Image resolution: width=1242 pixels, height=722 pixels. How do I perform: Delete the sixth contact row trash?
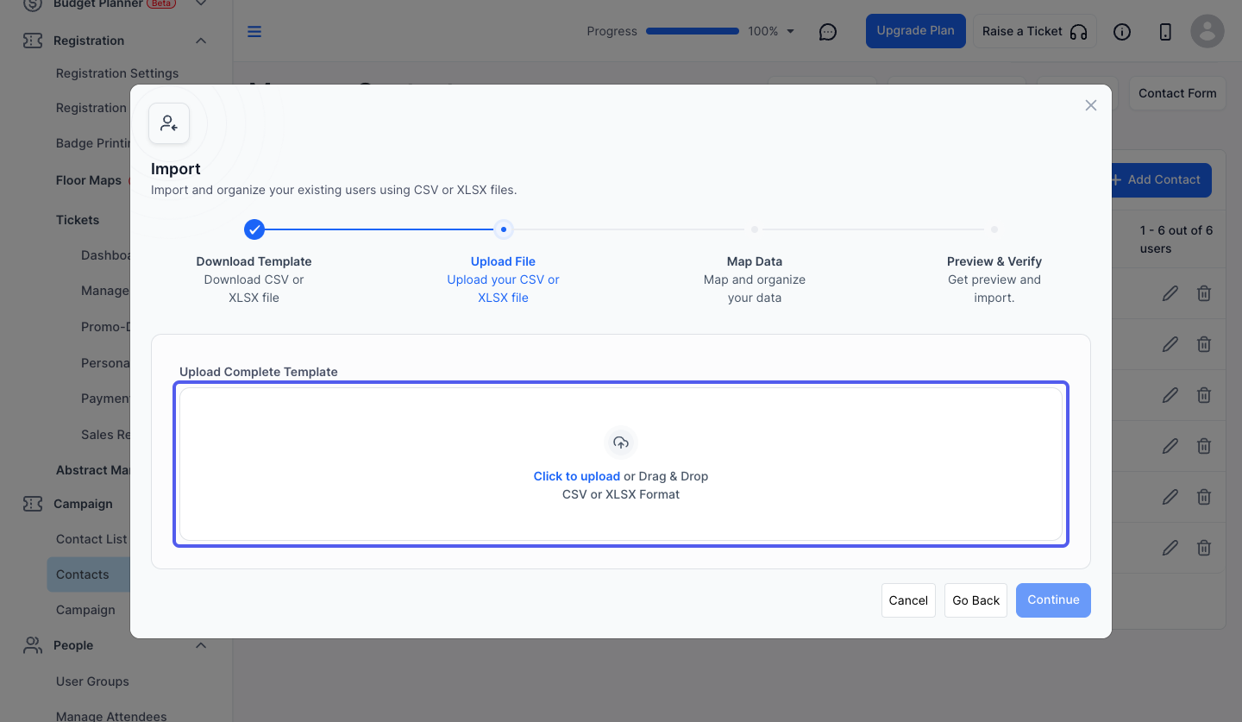pos(1204,548)
